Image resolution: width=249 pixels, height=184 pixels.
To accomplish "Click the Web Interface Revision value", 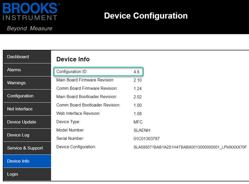I will 137,114.
